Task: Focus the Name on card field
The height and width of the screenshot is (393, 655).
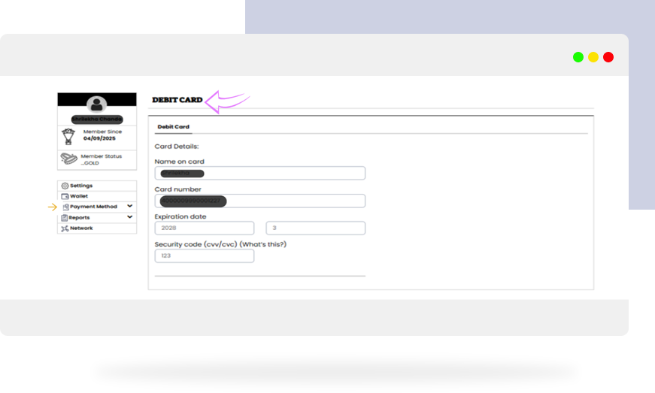Action: click(259, 174)
